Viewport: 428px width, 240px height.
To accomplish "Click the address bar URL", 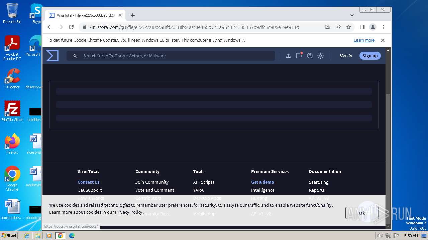I will (194, 27).
